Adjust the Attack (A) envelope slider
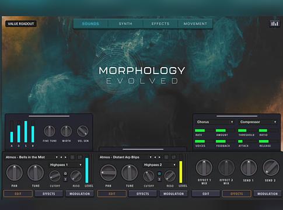The height and width of the screenshot is (210, 283). coord(12,132)
